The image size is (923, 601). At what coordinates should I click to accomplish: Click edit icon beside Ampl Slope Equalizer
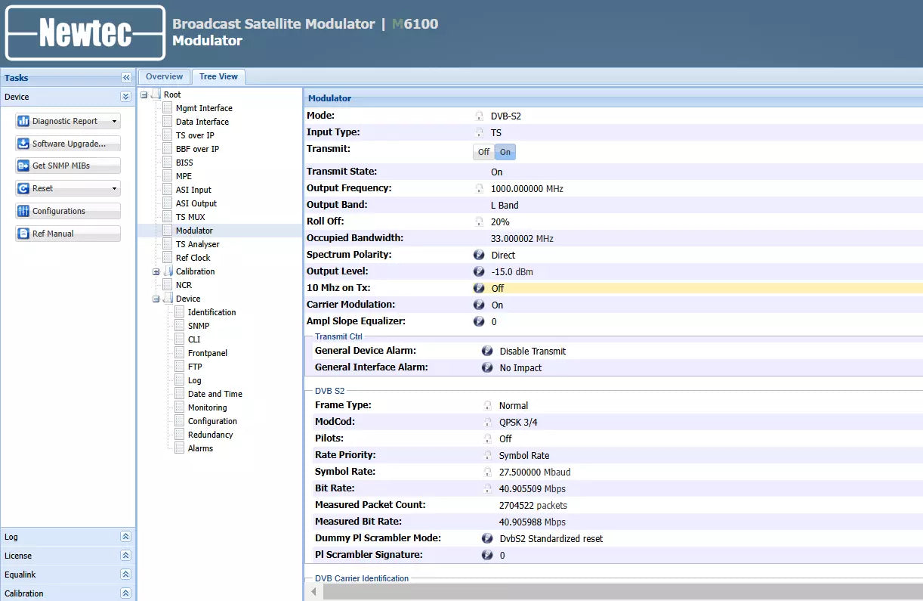[x=479, y=321]
